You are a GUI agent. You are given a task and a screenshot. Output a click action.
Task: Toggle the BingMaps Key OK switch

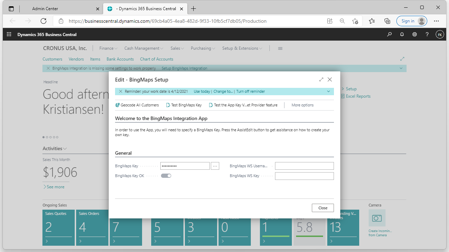166,176
